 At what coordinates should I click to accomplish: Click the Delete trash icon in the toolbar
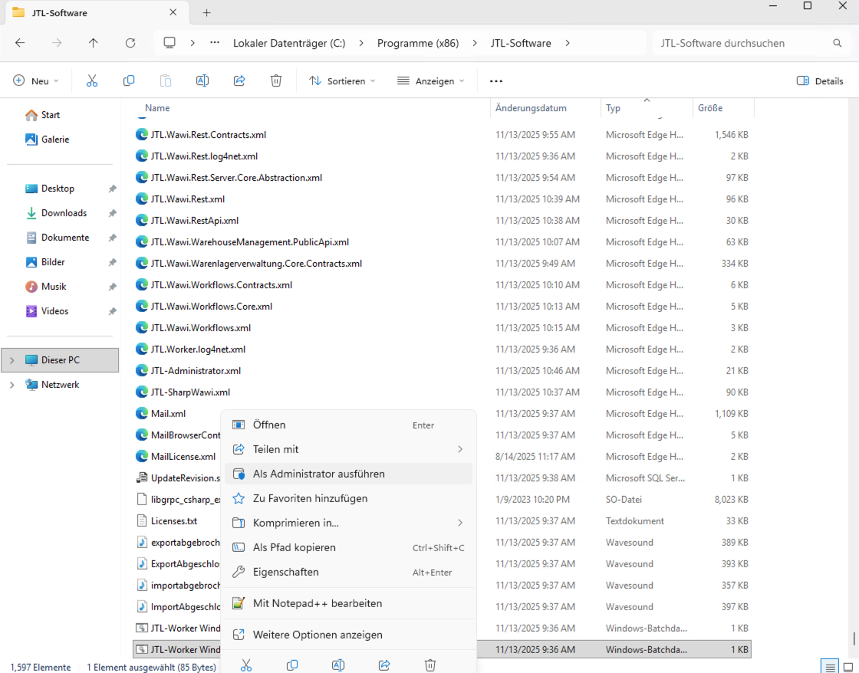[276, 81]
